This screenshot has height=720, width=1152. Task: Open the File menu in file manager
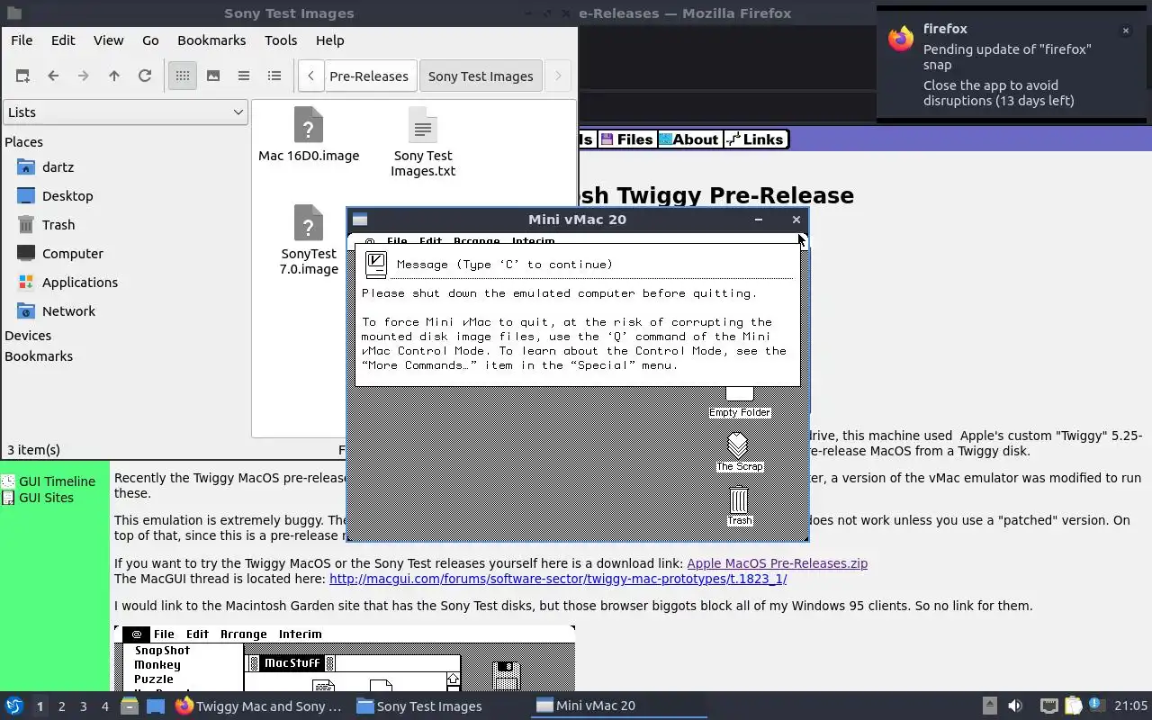pyautogui.click(x=22, y=40)
